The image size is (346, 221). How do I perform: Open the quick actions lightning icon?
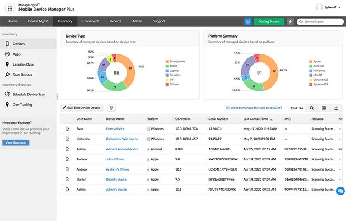291,22
